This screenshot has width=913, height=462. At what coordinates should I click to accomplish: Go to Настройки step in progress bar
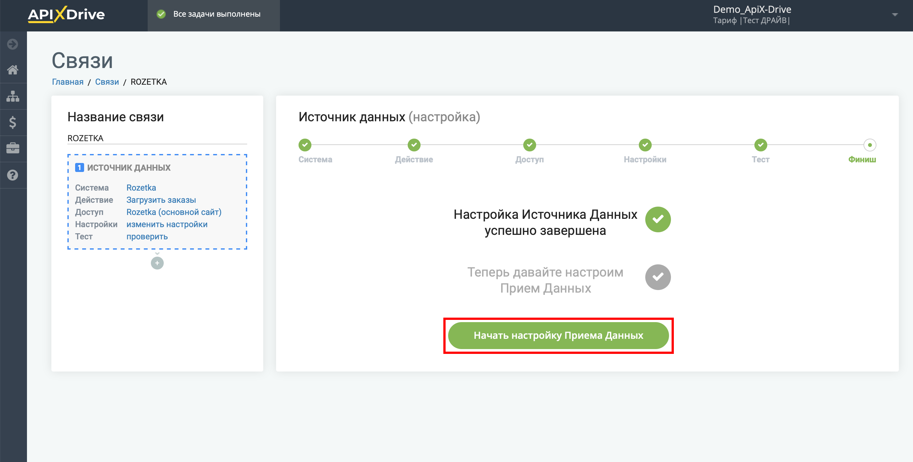click(645, 145)
